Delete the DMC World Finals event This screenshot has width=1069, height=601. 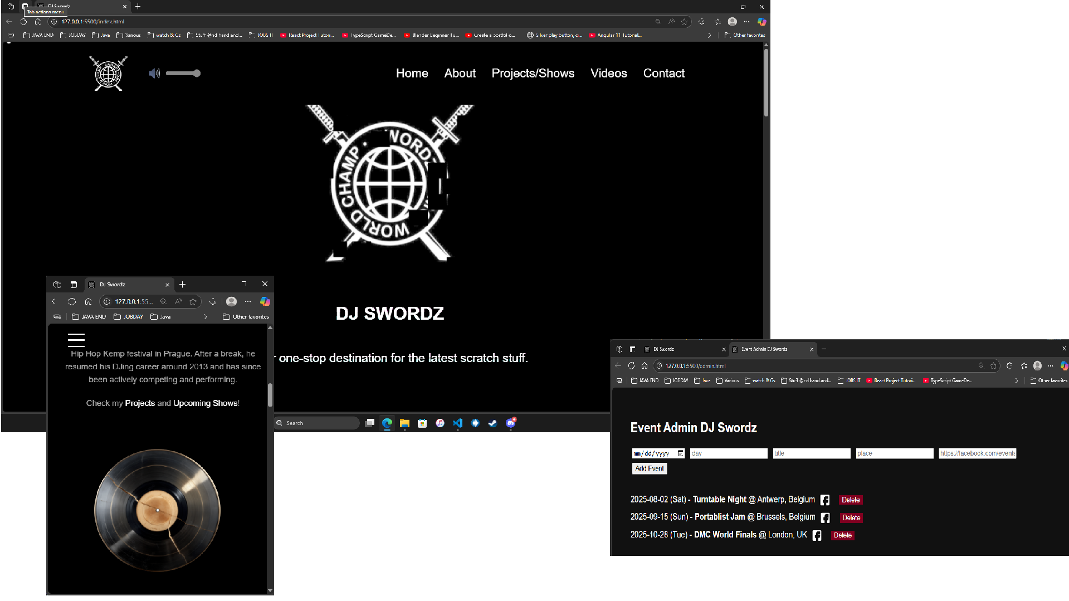pyautogui.click(x=842, y=535)
